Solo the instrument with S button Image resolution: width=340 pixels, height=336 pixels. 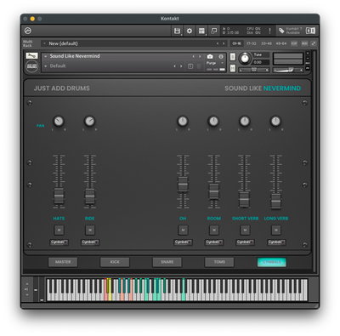[232, 57]
